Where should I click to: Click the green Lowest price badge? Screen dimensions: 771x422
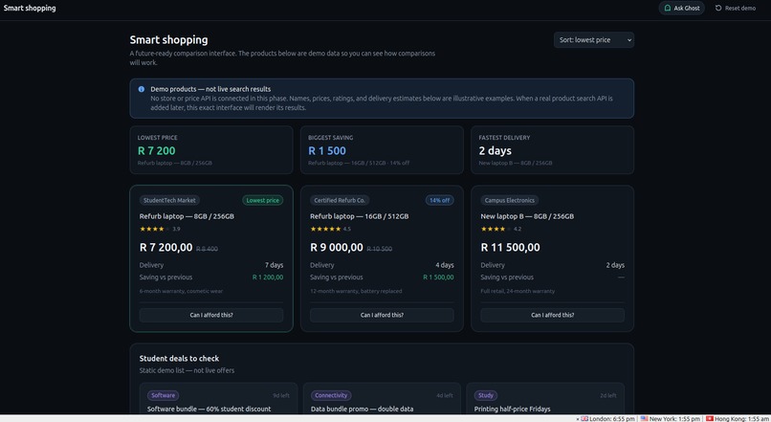(262, 200)
